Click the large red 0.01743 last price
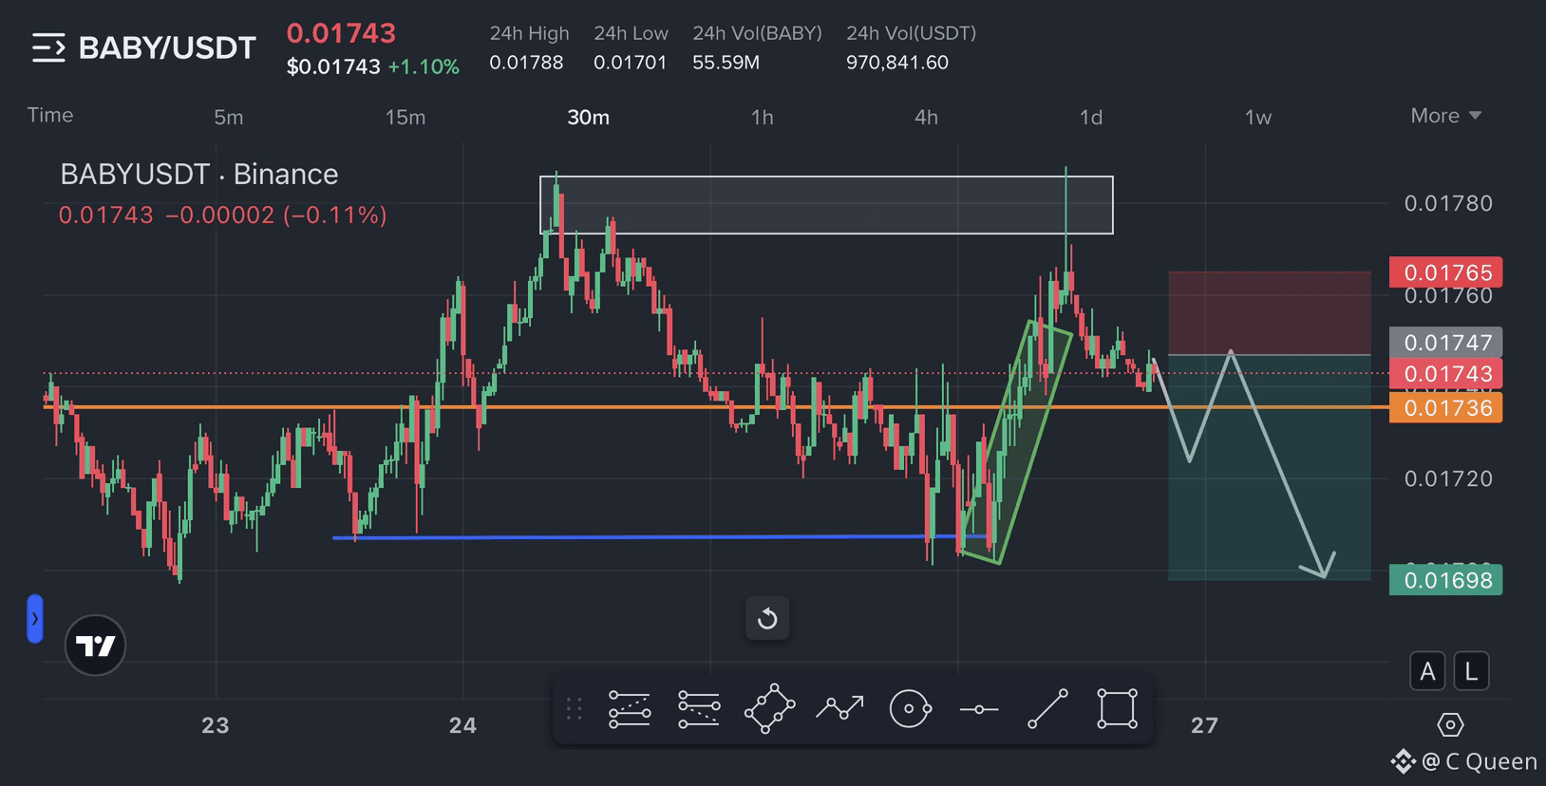Image resolution: width=1546 pixels, height=786 pixels. 341,33
